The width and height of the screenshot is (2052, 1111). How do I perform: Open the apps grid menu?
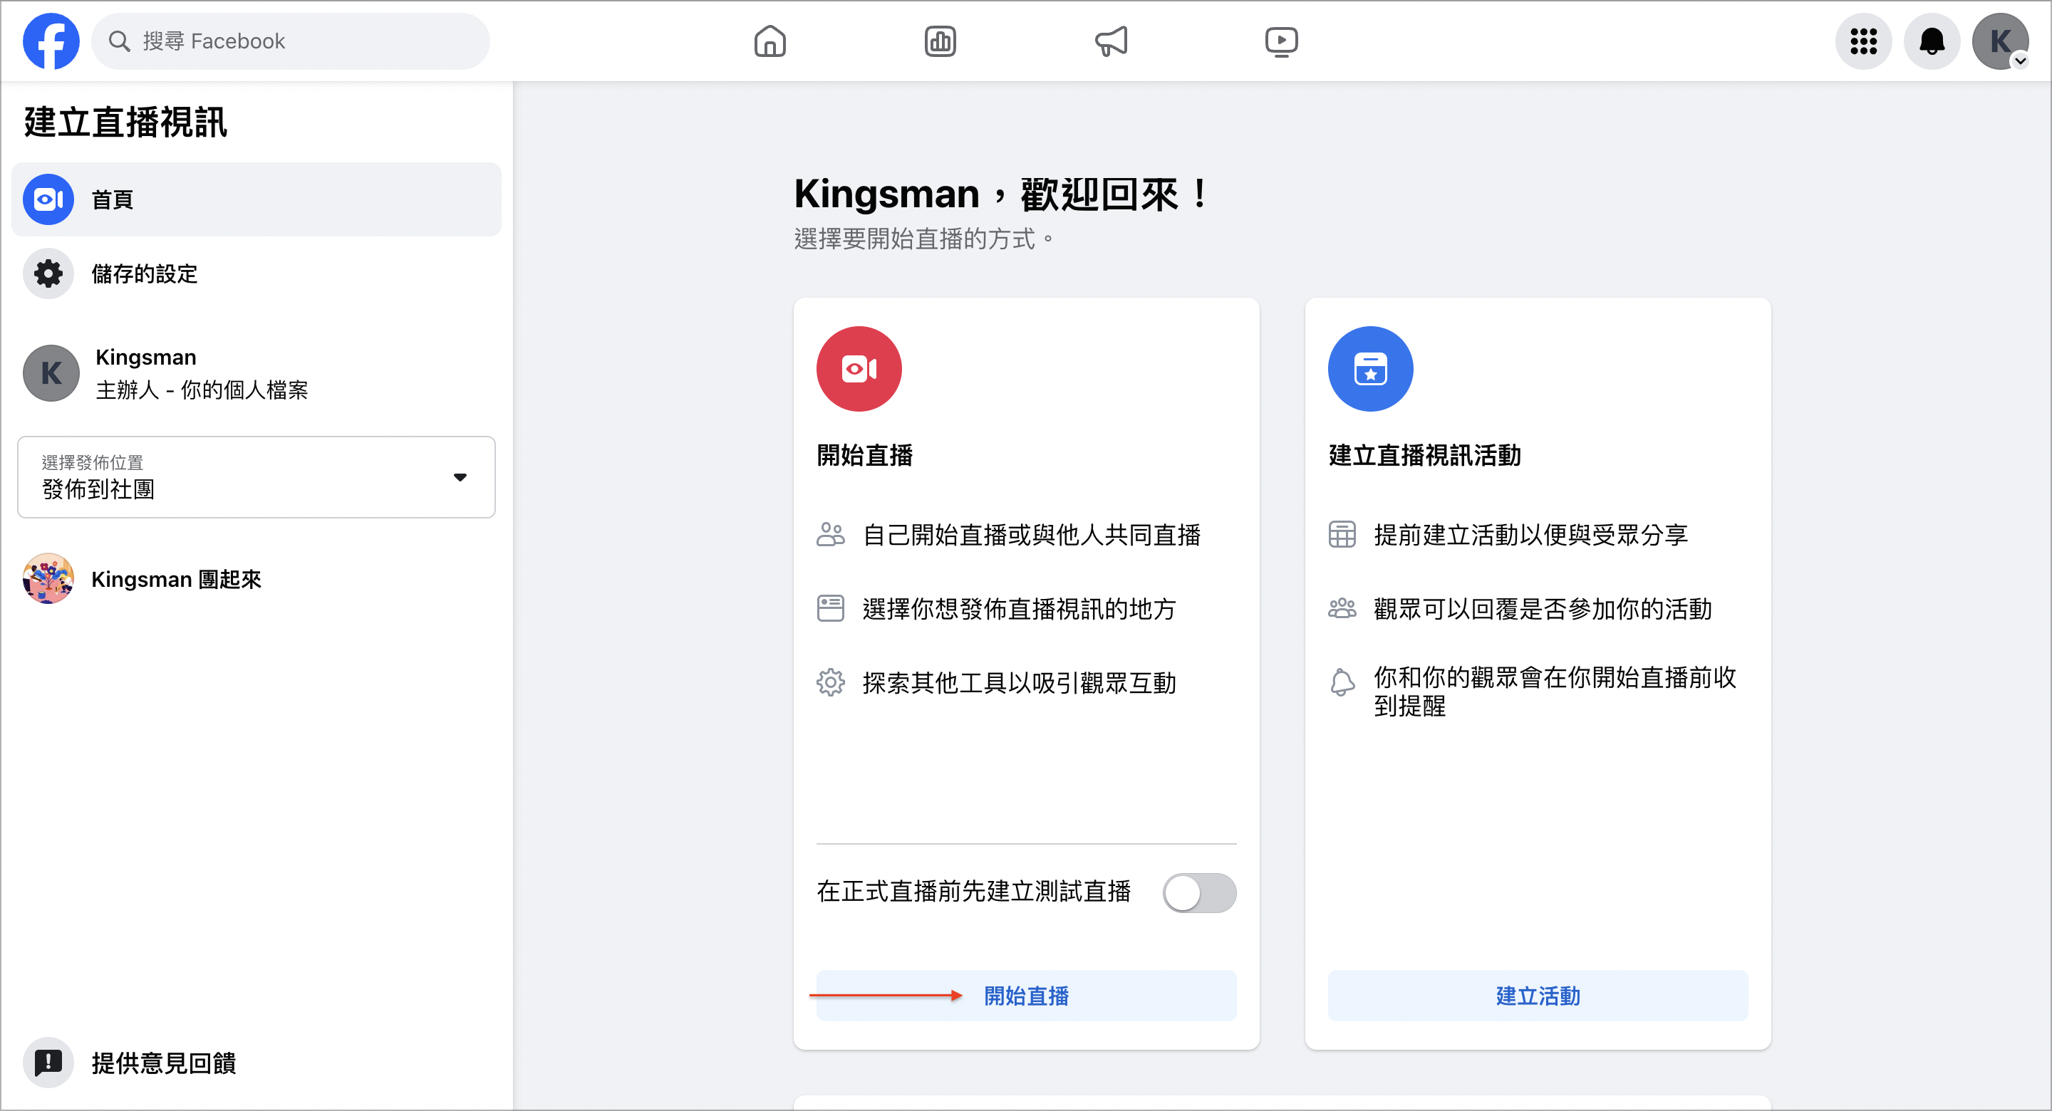tap(1863, 41)
